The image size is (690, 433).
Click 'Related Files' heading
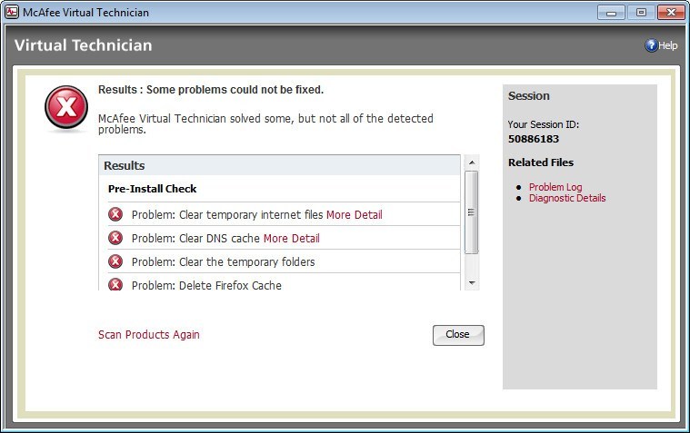click(x=541, y=162)
